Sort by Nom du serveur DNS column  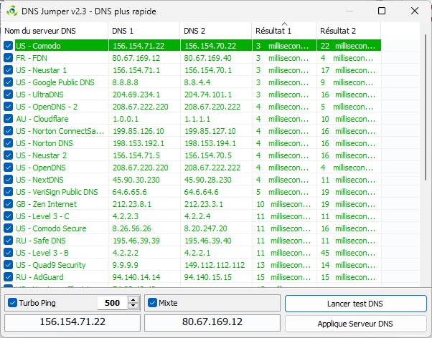[55, 31]
